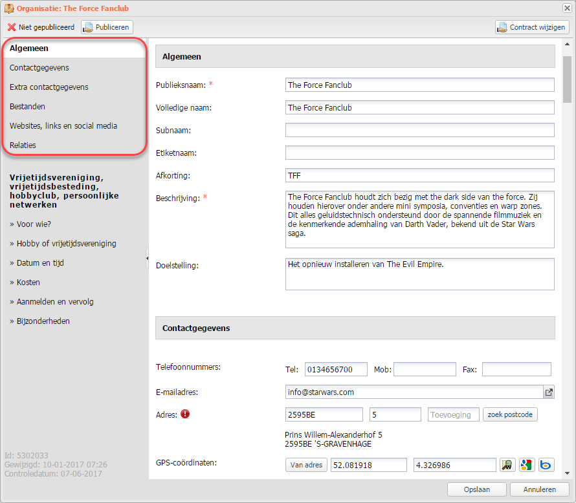Viewport: 576px width, 503px height.
Task: Click the red warning icon next to Adres
Action: tap(185, 414)
